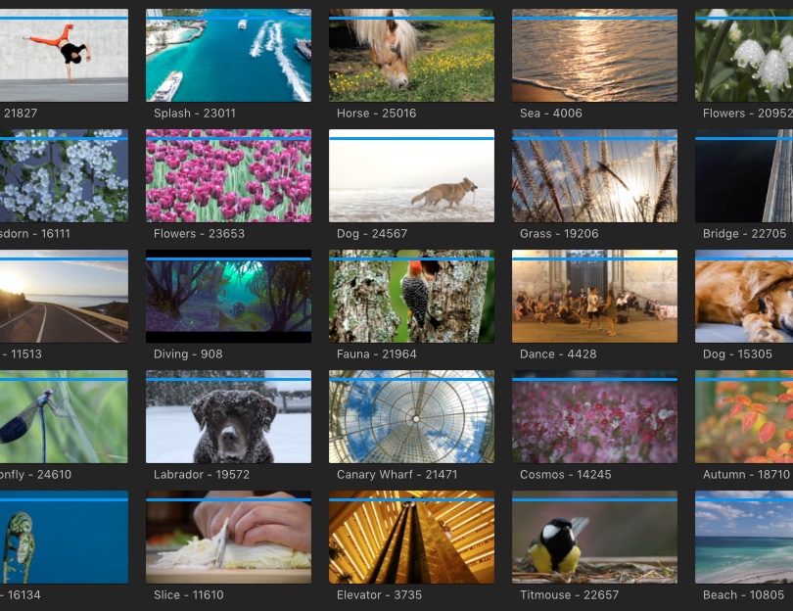
Task: Pick the Dance - 4428 clip thumbnail
Action: click(x=594, y=298)
